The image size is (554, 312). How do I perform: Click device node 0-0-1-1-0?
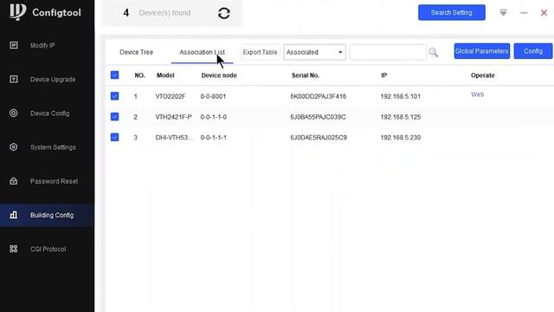(x=214, y=117)
